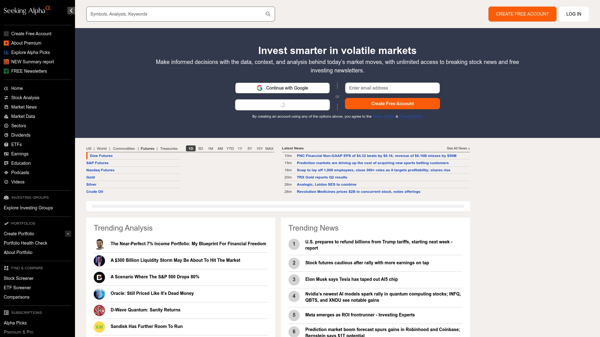Click Continue with Google button

point(282,88)
